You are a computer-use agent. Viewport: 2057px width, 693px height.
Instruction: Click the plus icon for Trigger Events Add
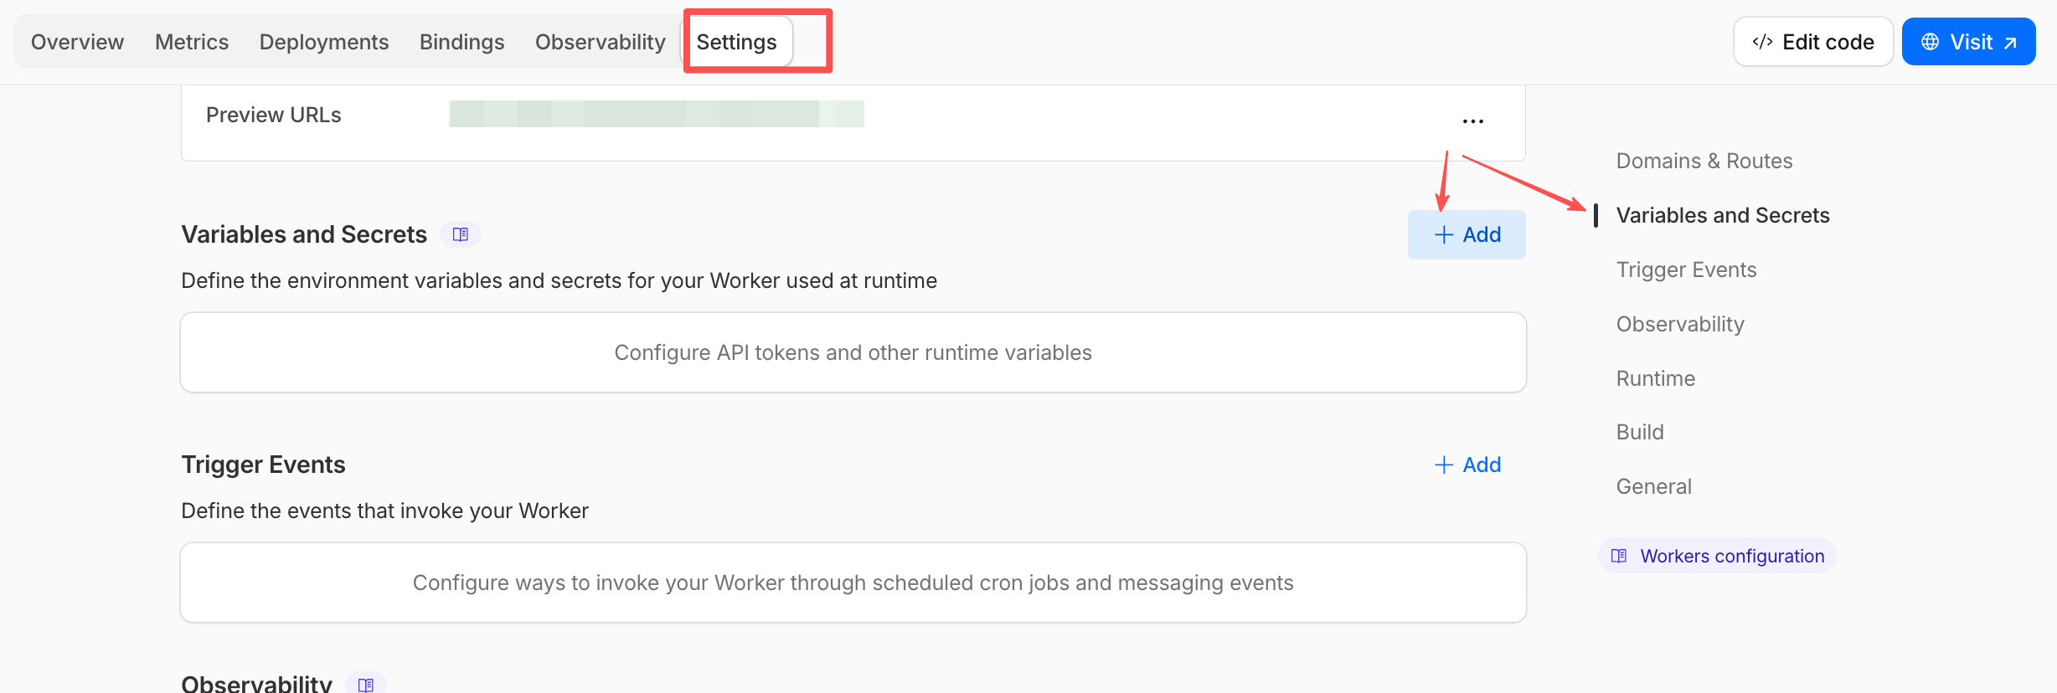tap(1444, 465)
